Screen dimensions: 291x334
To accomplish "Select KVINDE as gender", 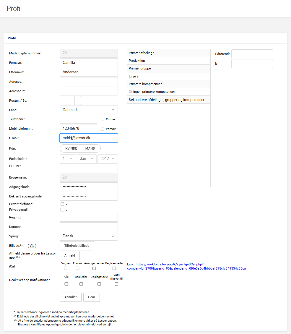I will 71,148.
